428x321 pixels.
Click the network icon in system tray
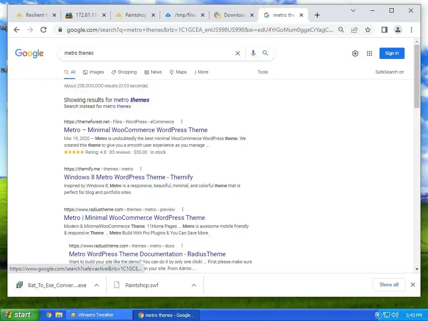(387, 315)
